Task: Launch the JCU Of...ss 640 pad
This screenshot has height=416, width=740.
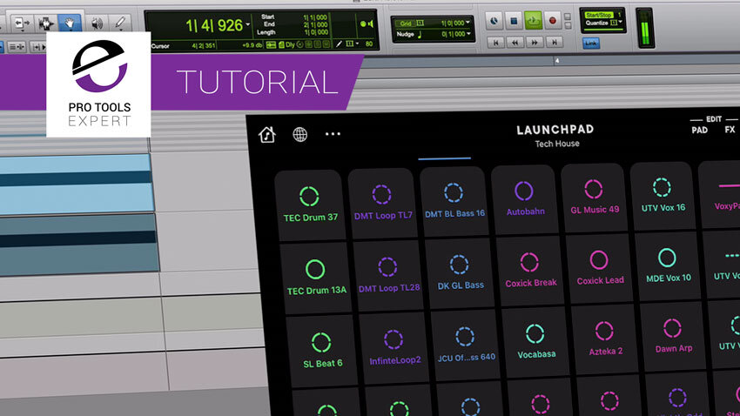Action: click(466, 346)
